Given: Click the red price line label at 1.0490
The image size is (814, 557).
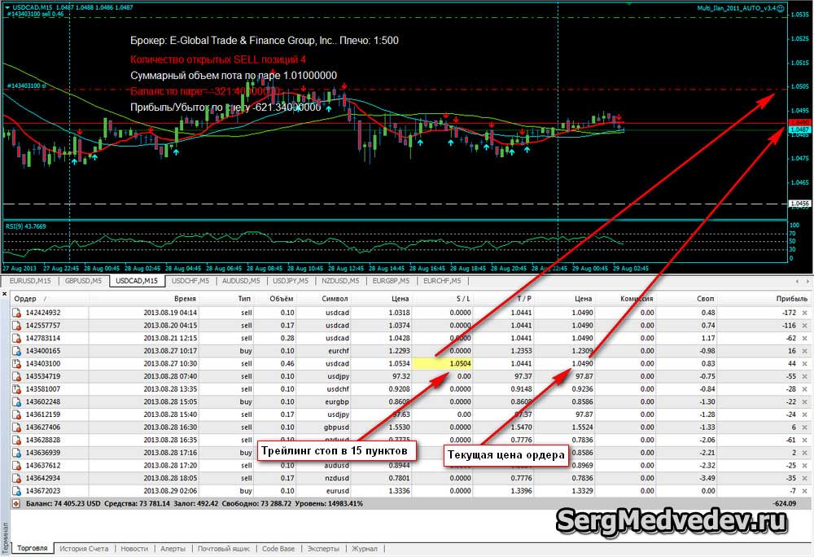Looking at the screenshot, I should (x=799, y=122).
